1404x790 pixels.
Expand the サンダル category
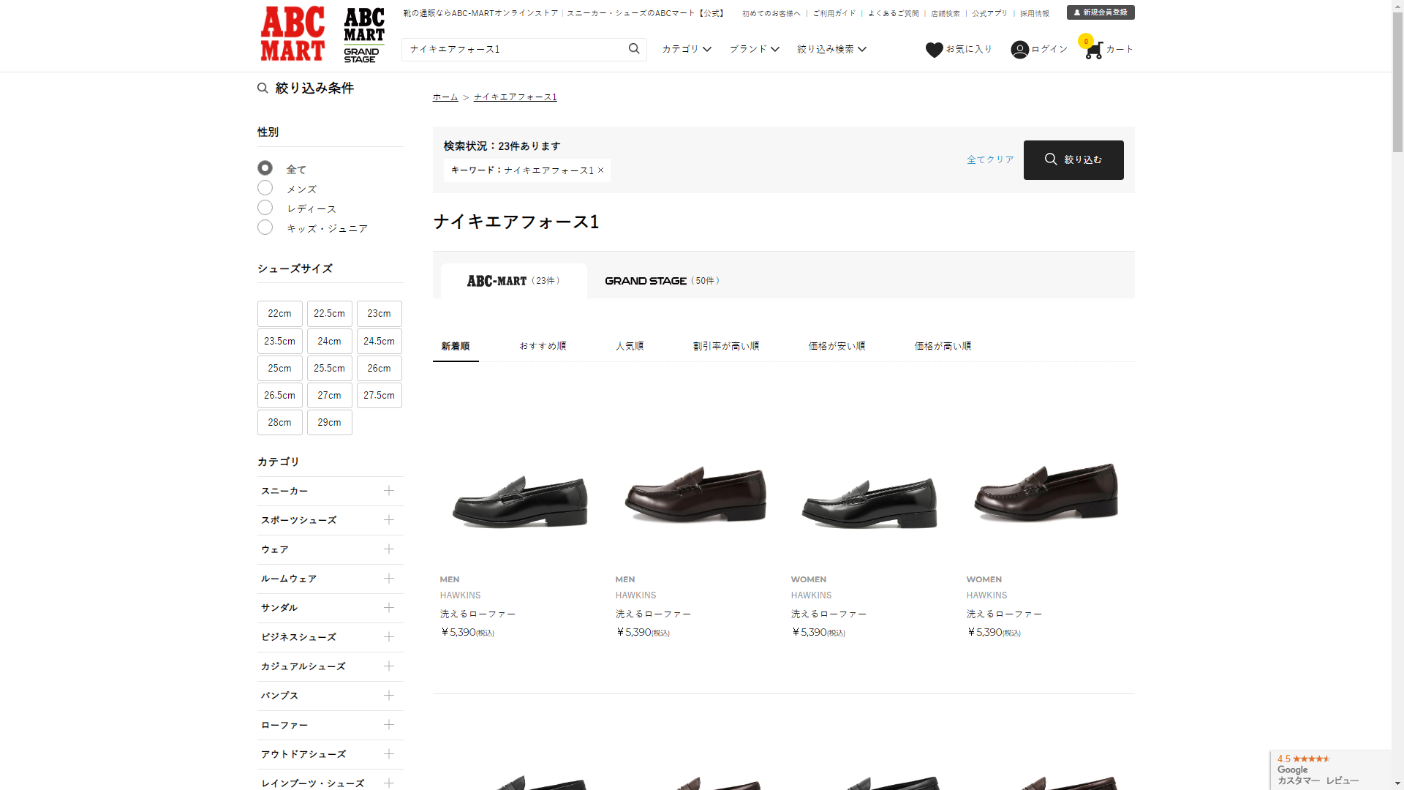point(389,608)
